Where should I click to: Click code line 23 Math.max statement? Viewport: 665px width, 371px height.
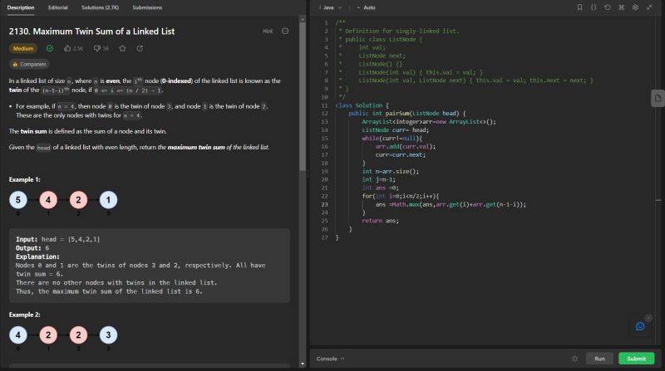pyautogui.click(x=451, y=204)
